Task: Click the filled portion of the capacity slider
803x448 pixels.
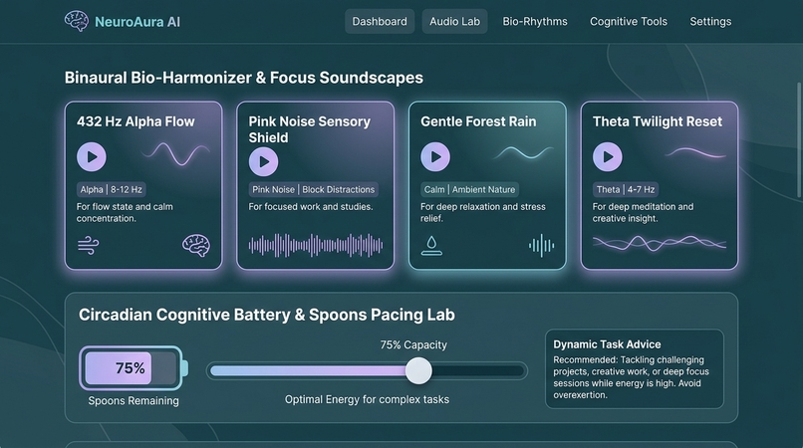Action: [x=308, y=370]
